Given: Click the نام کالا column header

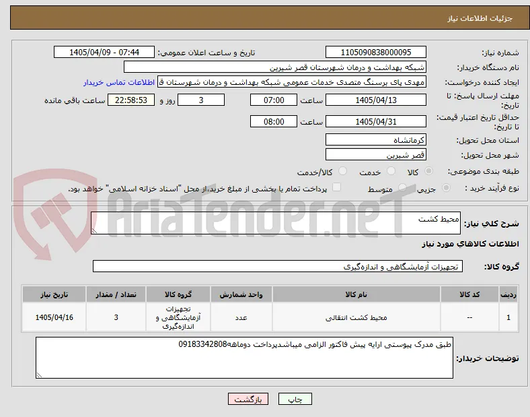Looking at the screenshot, I should 356,294.
